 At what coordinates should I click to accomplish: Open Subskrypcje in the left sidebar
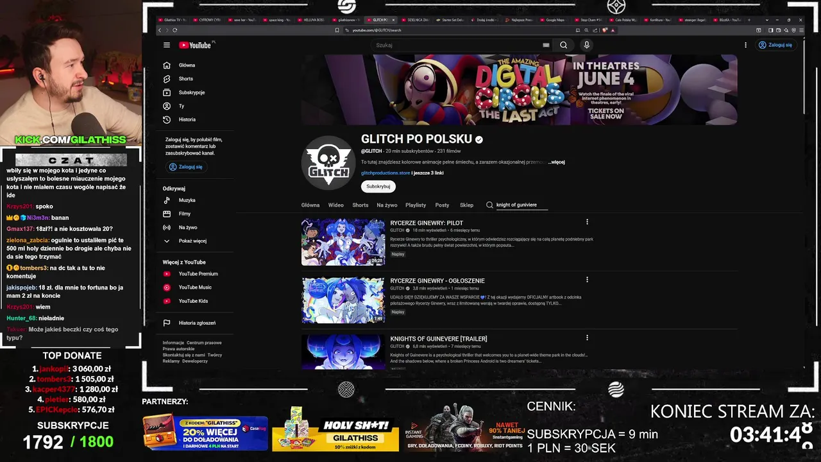click(195, 92)
